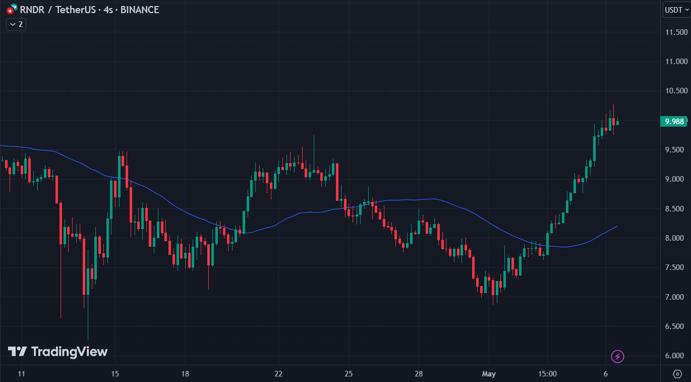Click the purple lightning bolt icon
This screenshot has height=382, width=691.
click(617, 357)
